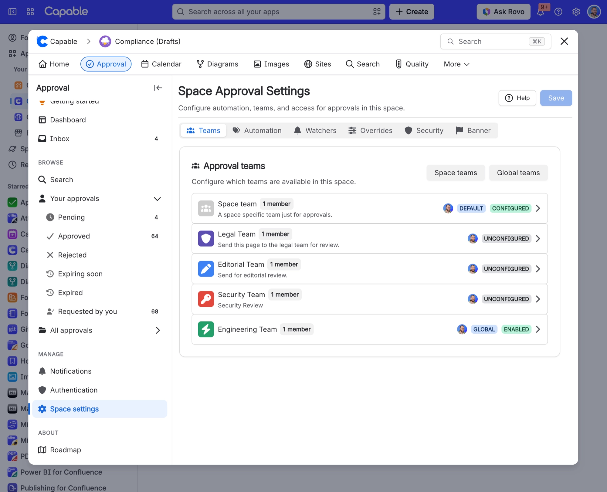The image size is (607, 492).
Task: Open the help question mark icon in top bar
Action: pos(558,12)
